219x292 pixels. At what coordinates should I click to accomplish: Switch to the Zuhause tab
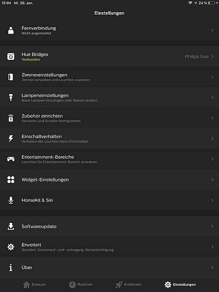[x=35, y=285]
